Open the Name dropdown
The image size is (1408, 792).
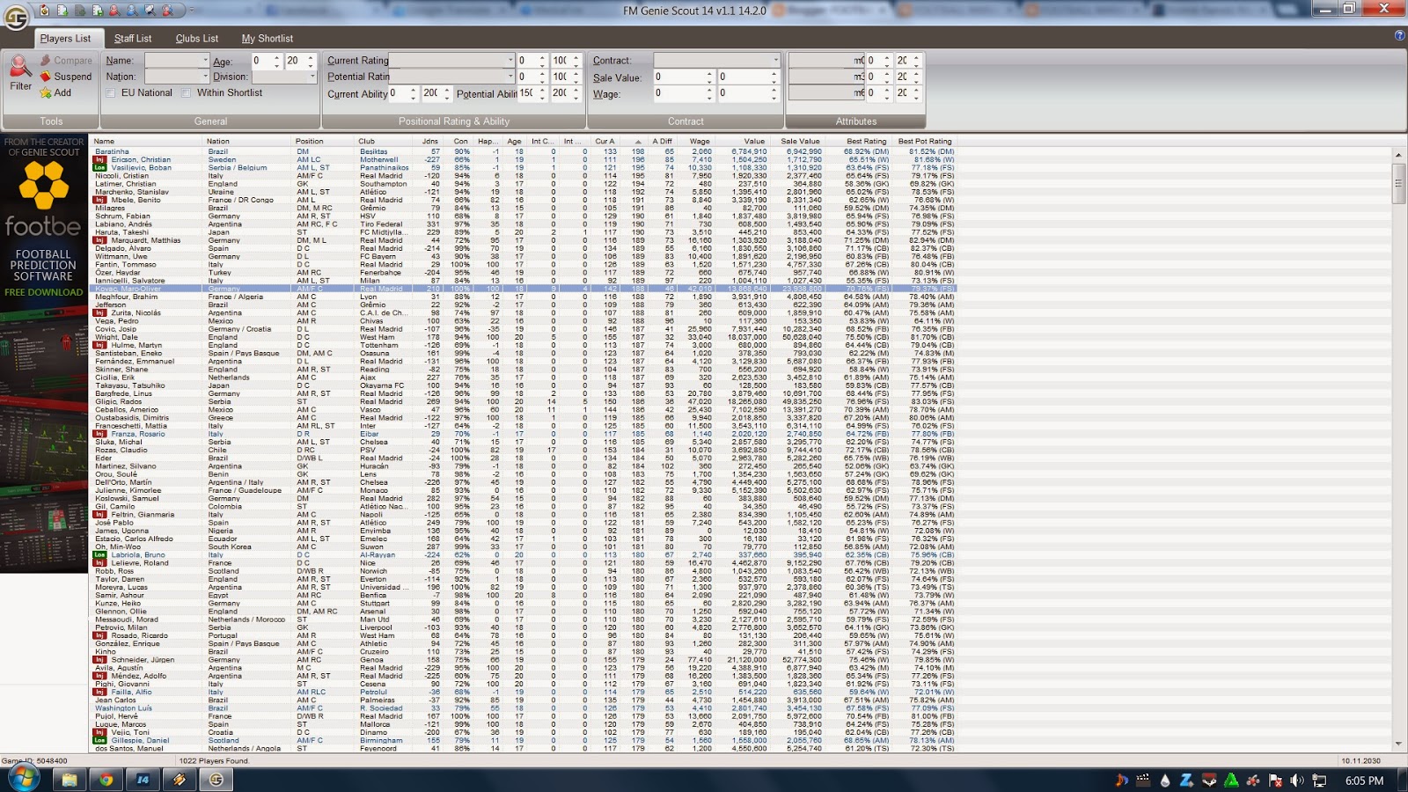(205, 61)
